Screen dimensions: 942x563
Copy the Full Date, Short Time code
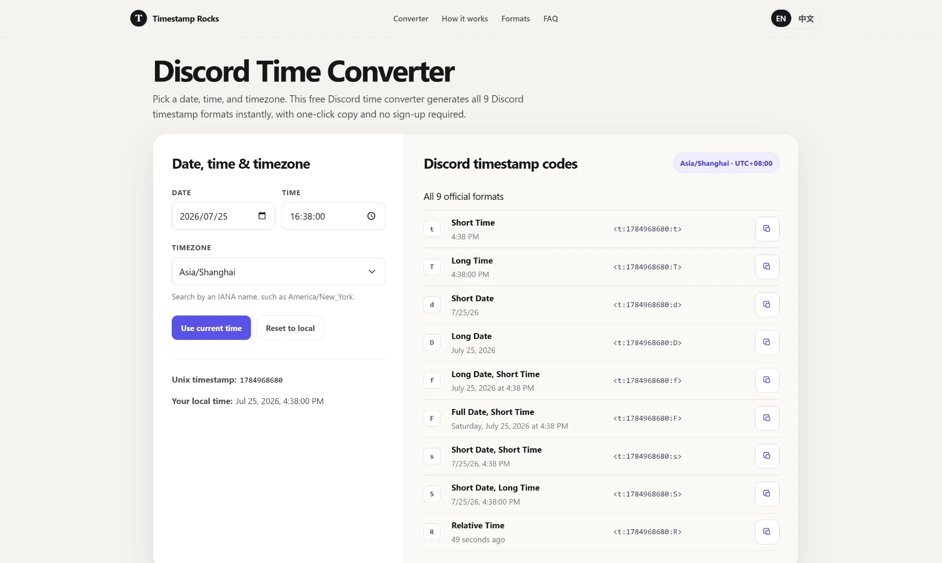(x=767, y=418)
